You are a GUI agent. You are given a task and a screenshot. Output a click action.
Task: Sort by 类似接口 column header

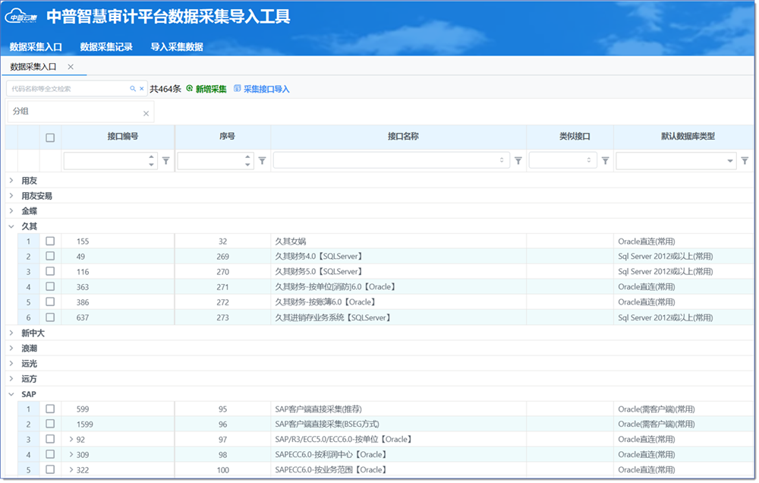(575, 137)
